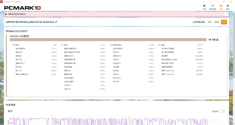
Task: Click the result name LAPTOP-AO75K1KU_2022-05-16
Action: point(30,22)
